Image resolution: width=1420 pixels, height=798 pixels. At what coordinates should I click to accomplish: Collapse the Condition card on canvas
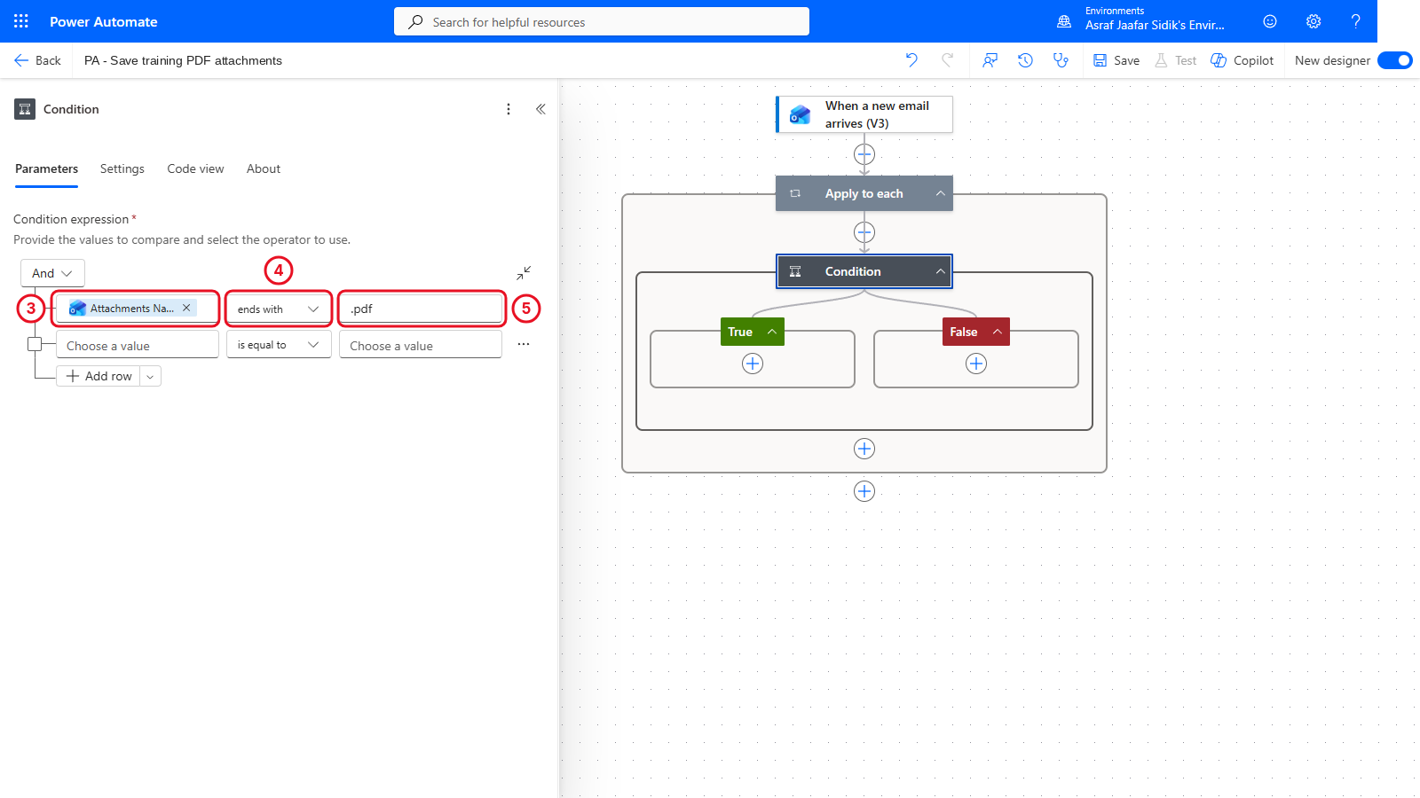[x=940, y=271]
